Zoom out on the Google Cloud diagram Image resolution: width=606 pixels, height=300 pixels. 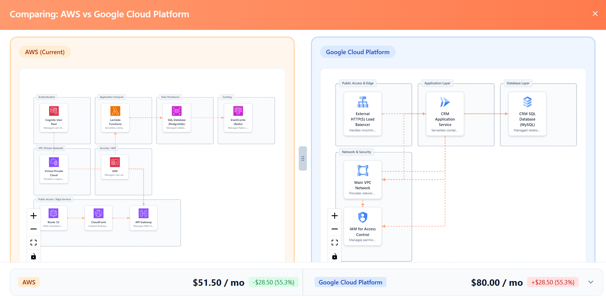(335, 229)
